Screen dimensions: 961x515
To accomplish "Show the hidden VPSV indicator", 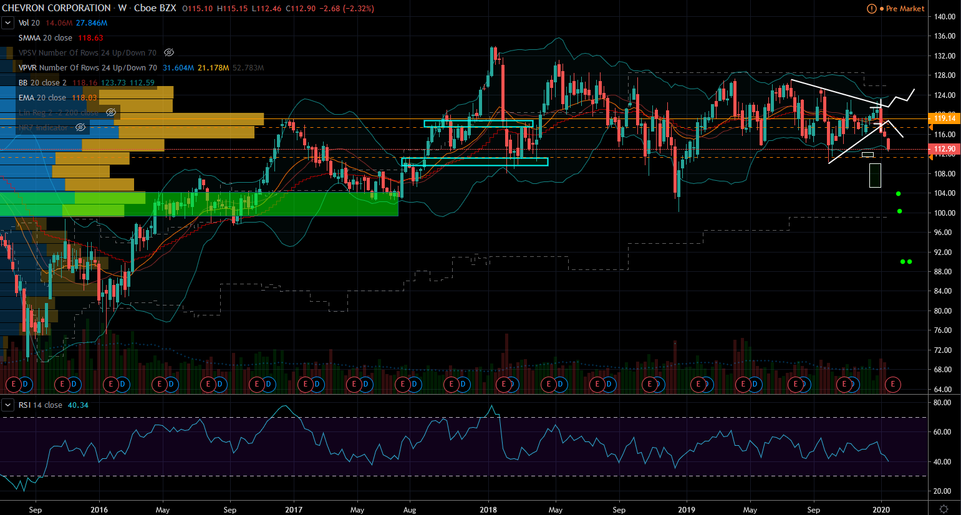I will pyautogui.click(x=169, y=53).
